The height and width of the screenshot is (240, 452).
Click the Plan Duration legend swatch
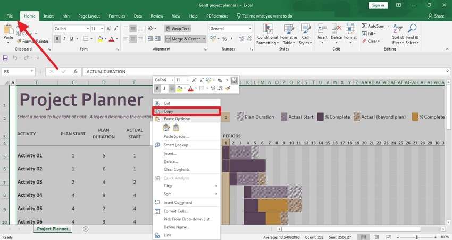[x=240, y=117]
